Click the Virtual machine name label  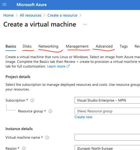(23, 138)
